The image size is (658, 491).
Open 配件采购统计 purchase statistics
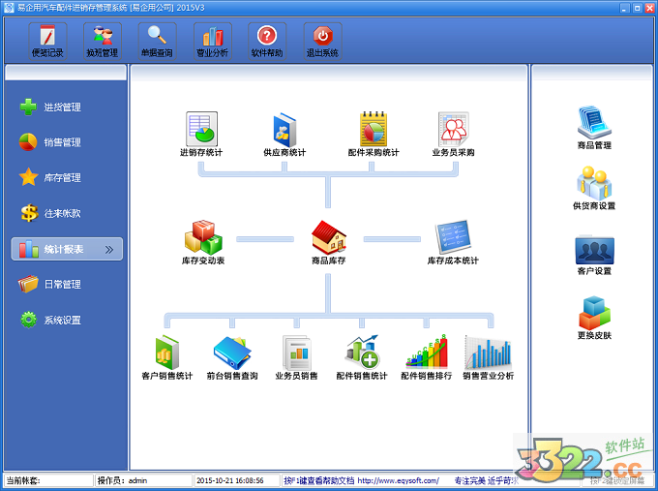[x=374, y=135]
